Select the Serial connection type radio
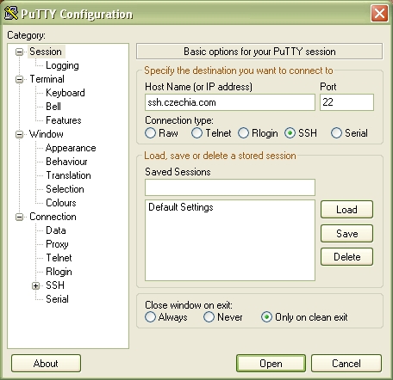This screenshot has width=393, height=380. pyautogui.click(x=336, y=133)
